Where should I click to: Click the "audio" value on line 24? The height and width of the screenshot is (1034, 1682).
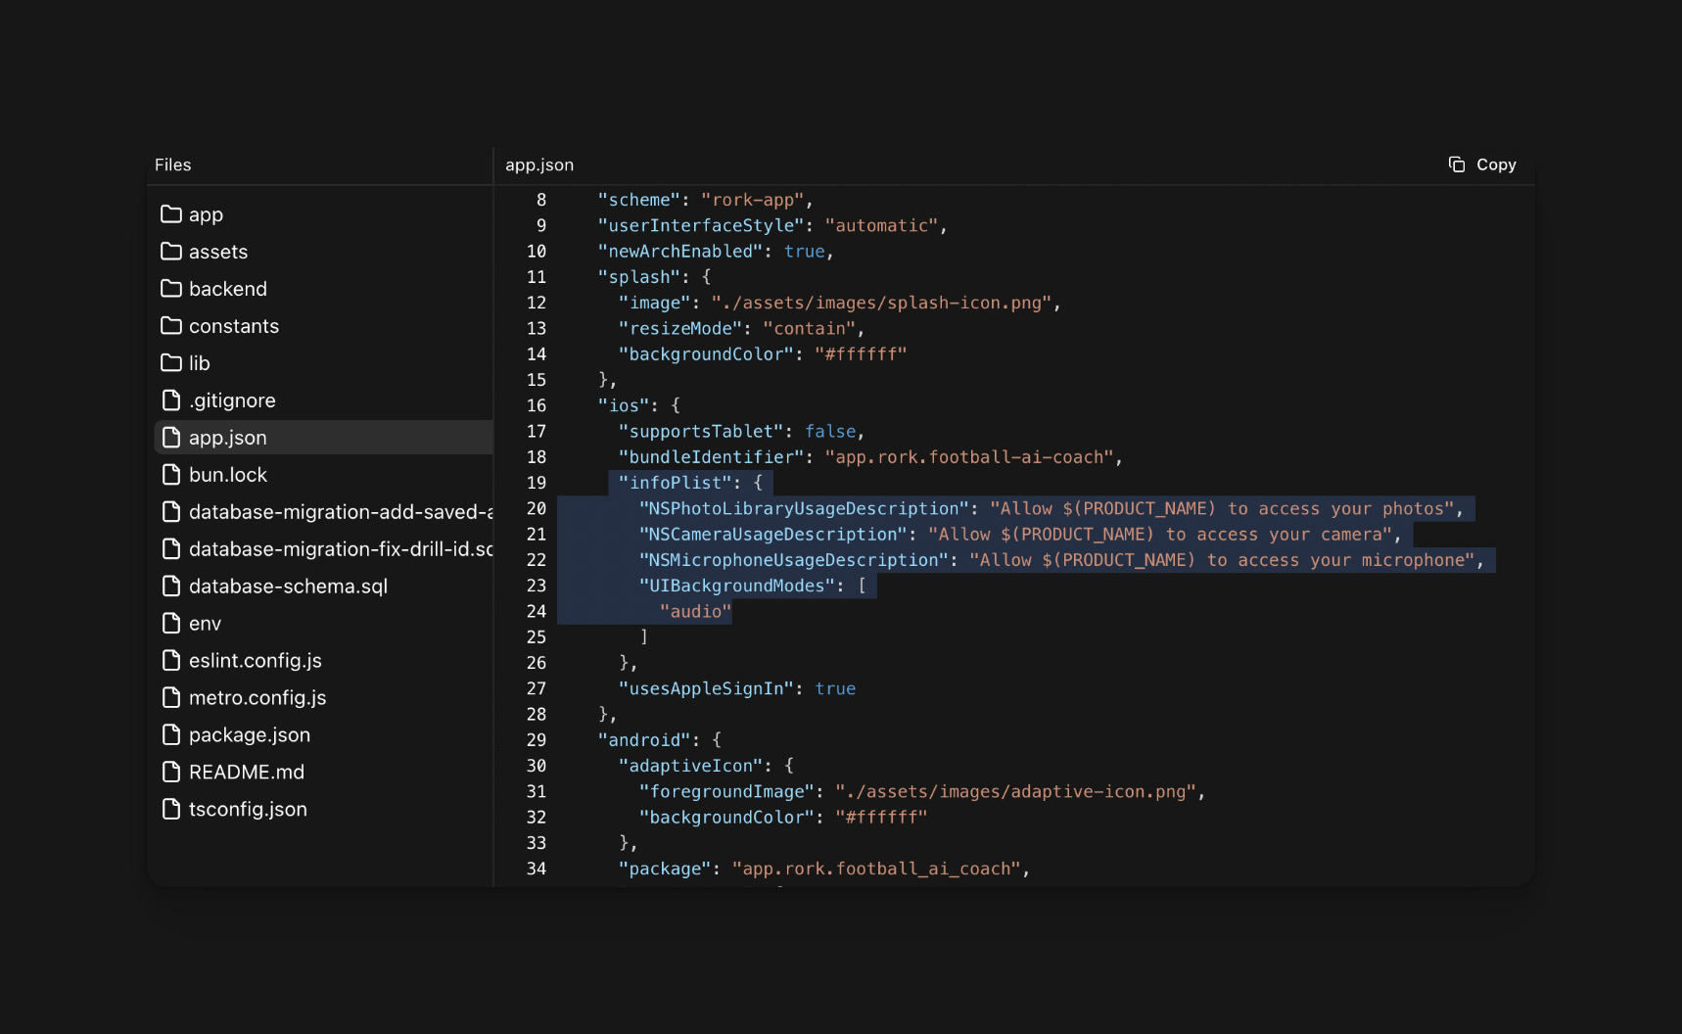[695, 611]
